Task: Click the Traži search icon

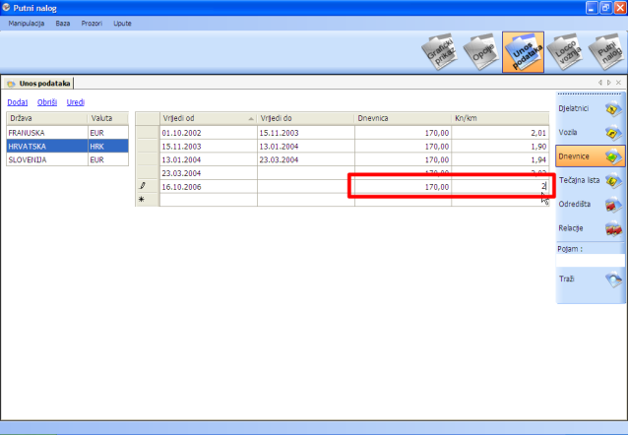Action: point(613,280)
